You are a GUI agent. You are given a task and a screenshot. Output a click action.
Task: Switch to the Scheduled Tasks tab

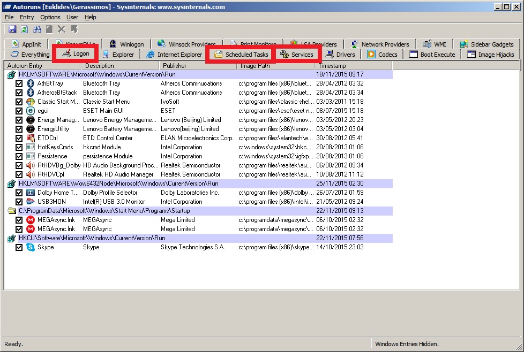pos(241,55)
